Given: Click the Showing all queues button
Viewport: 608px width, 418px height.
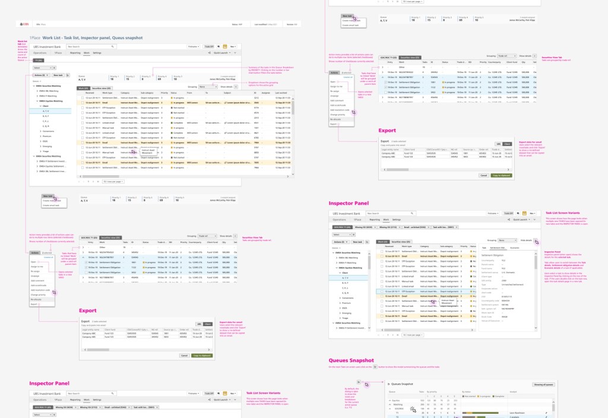Looking at the screenshot, I should point(543,385).
